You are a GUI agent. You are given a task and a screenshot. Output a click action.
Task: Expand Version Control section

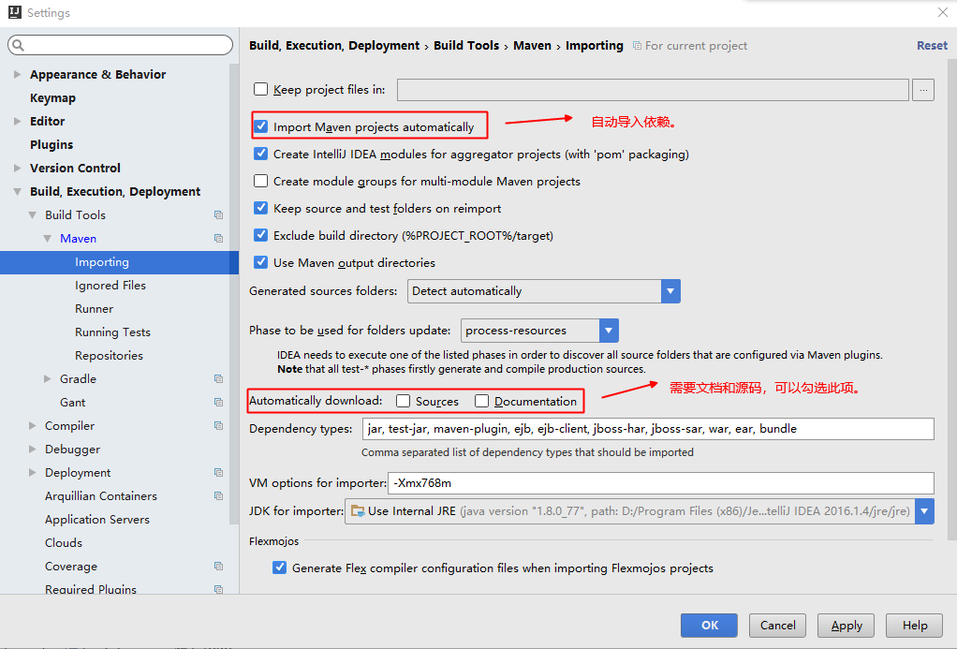coord(17,168)
